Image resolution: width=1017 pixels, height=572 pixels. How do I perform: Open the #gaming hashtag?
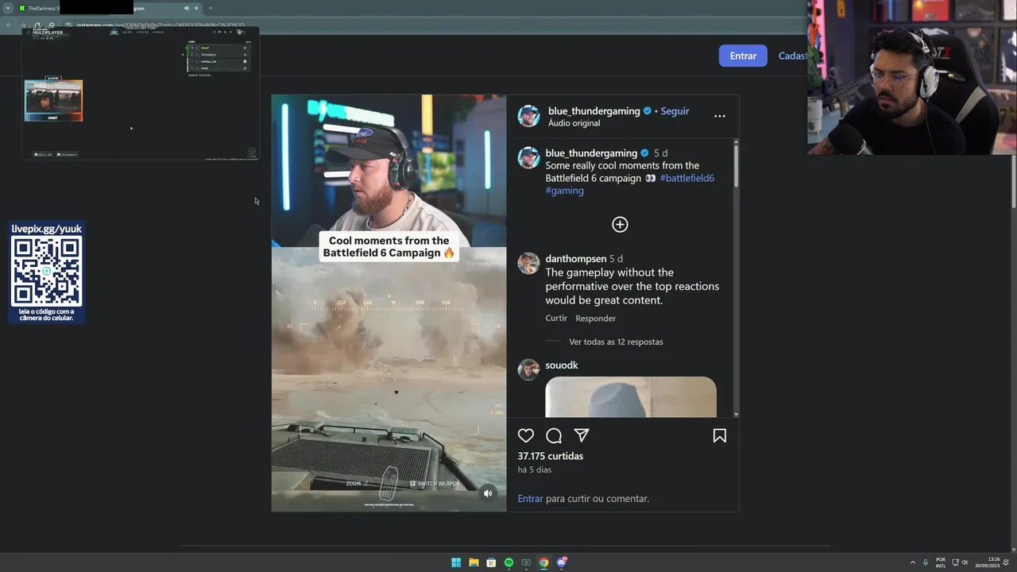pyautogui.click(x=564, y=191)
